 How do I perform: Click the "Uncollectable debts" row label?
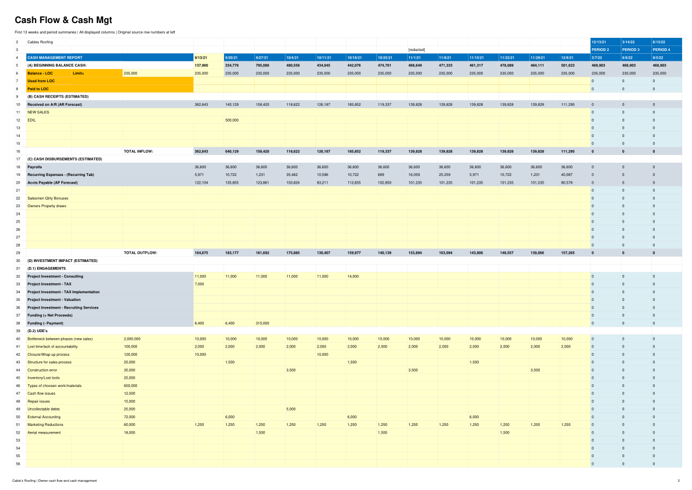[43, 409]
